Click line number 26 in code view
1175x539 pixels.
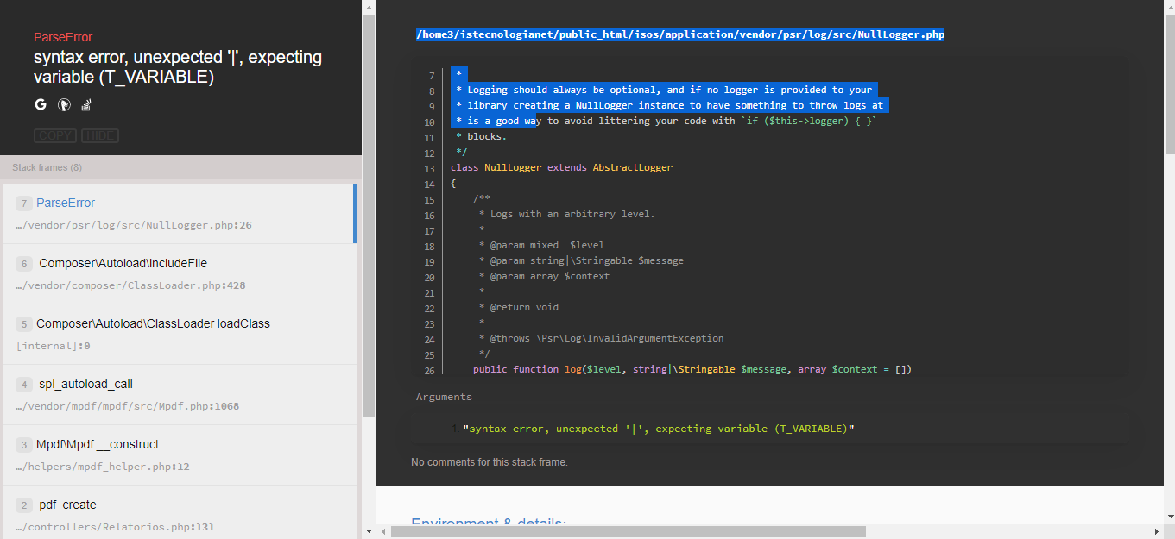coord(429,369)
